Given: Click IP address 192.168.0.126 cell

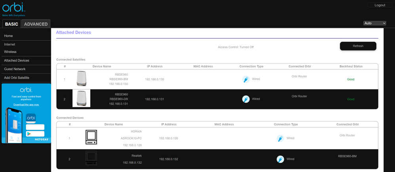Looking at the screenshot, I should [x=169, y=138].
